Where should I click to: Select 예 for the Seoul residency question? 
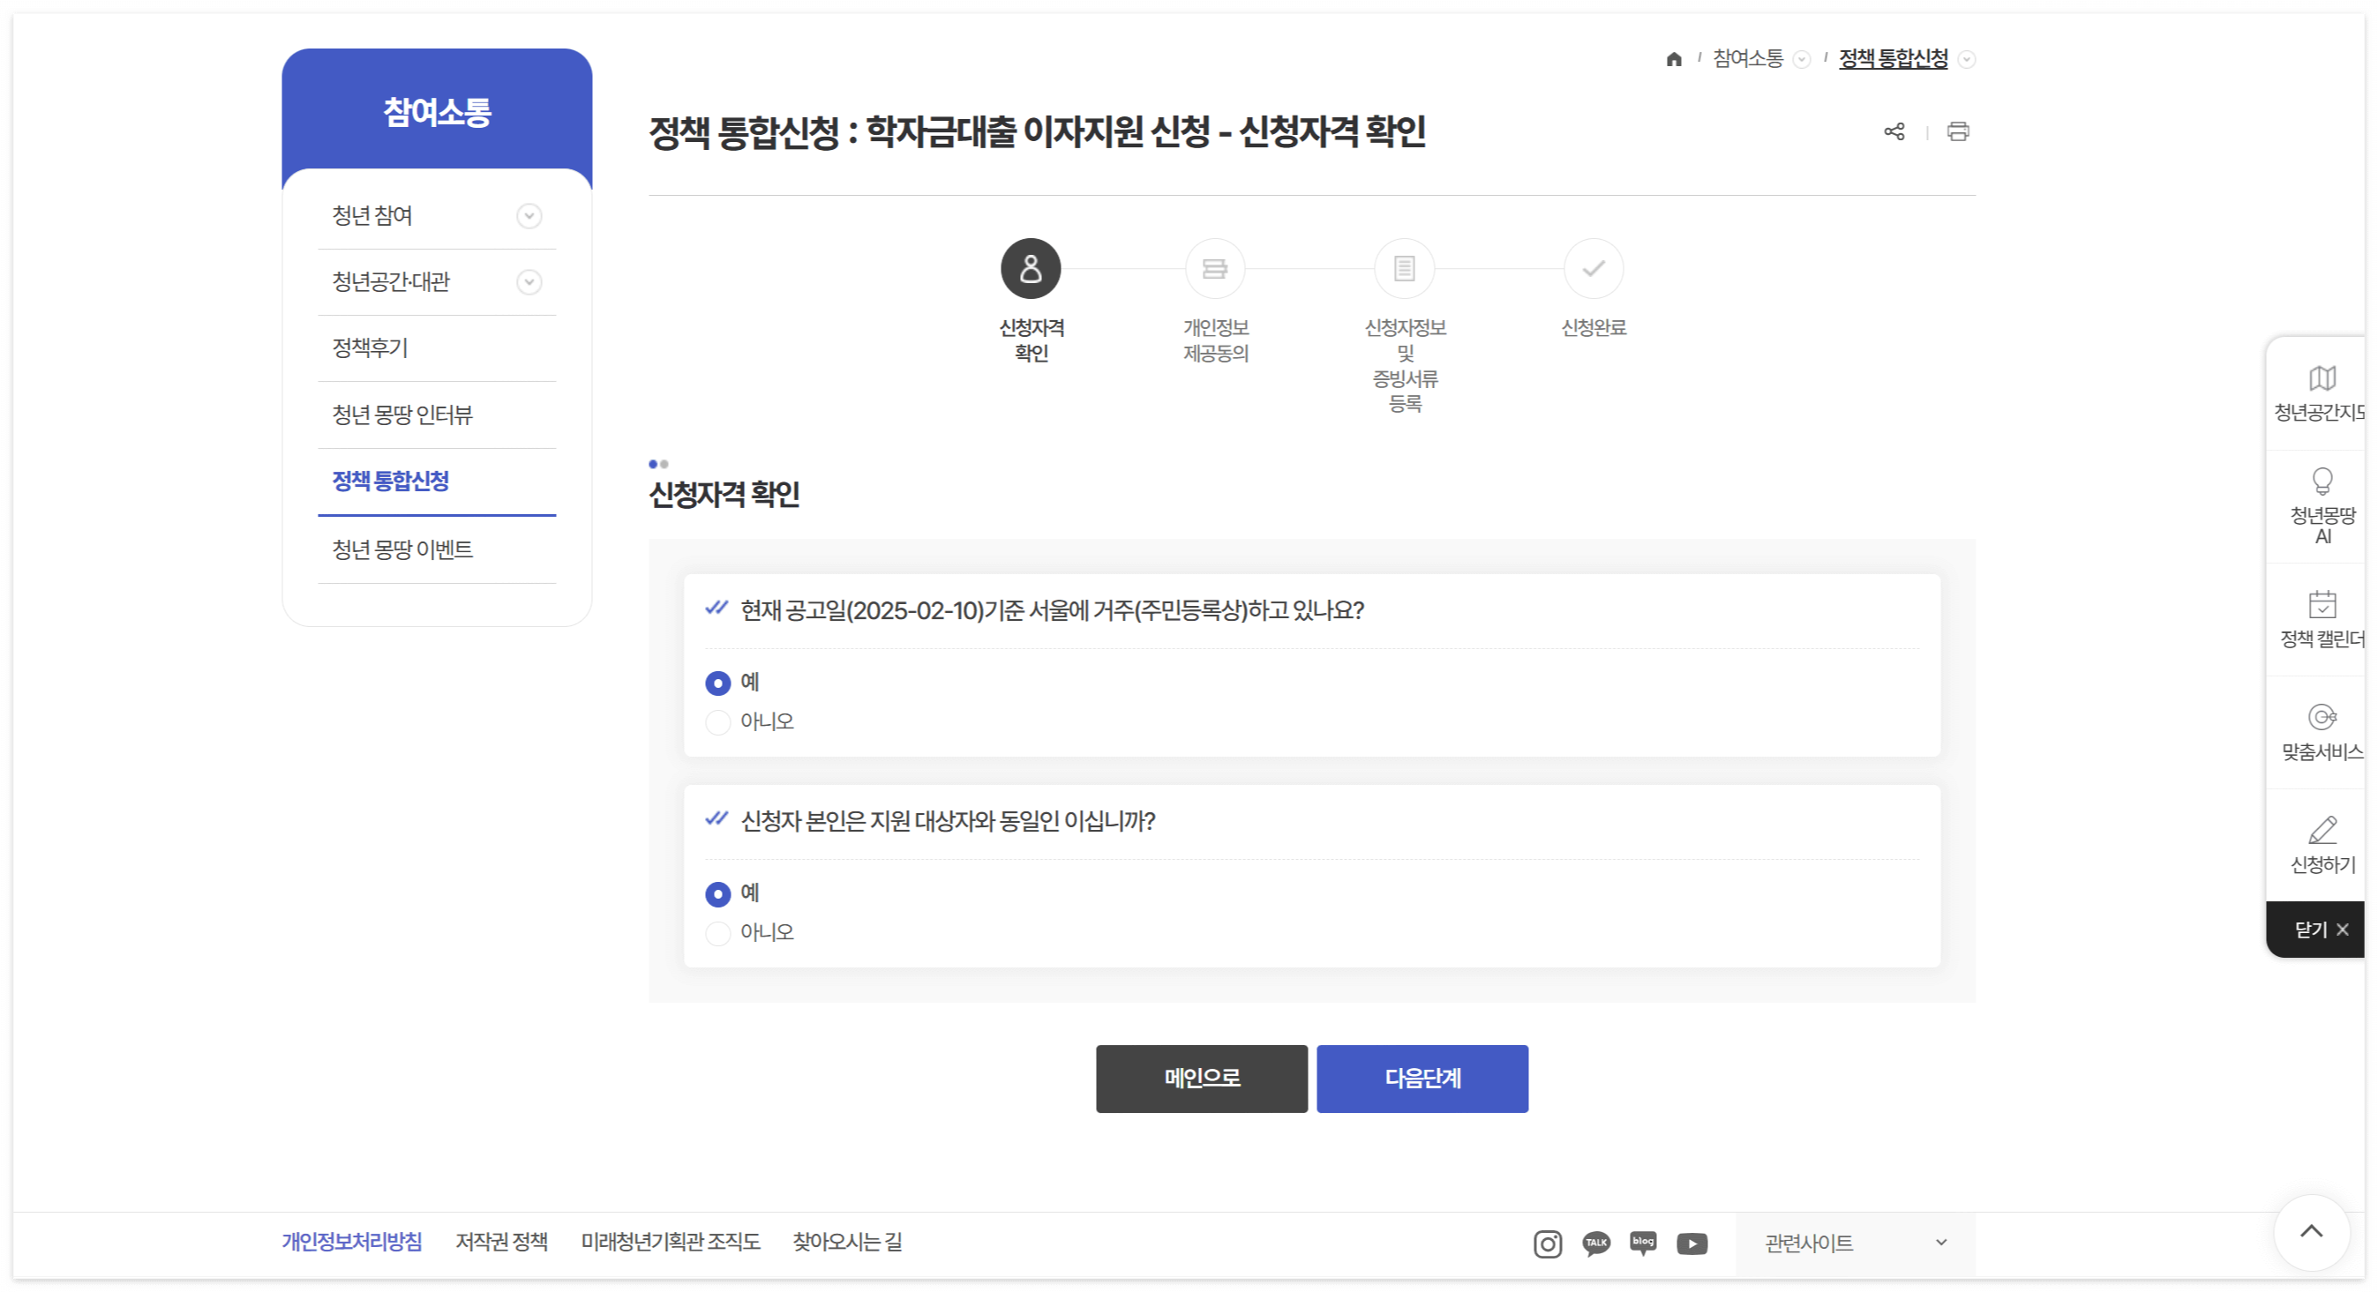[x=717, y=683]
